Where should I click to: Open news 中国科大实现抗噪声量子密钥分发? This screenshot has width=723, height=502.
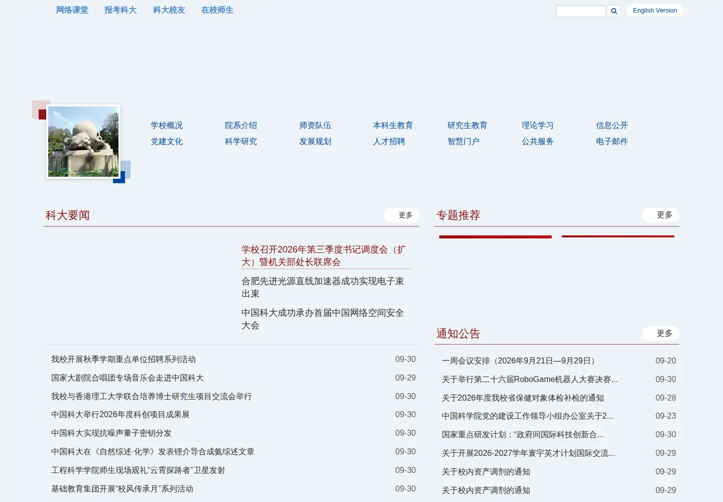tap(111, 433)
